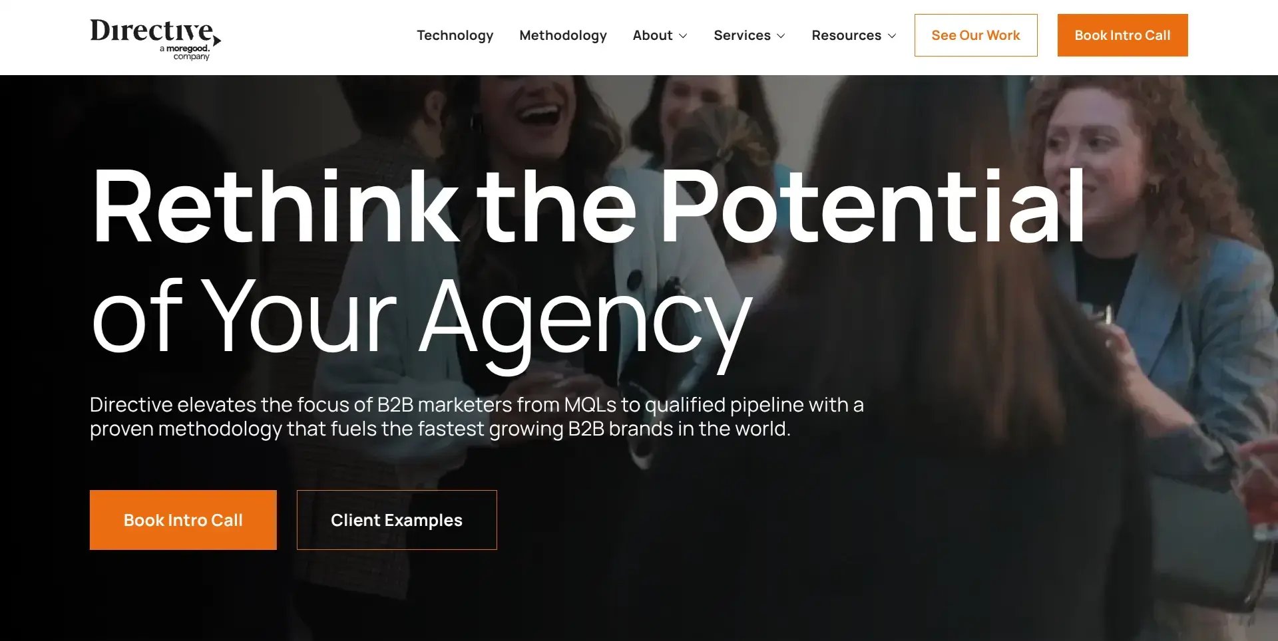
Task: Select the Services menu label
Action: point(742,35)
